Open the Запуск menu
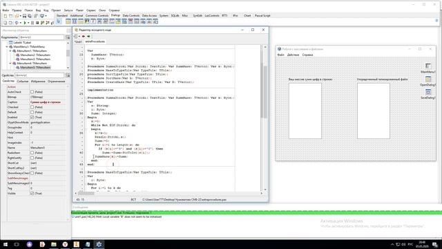Screen dimensions: 442x249 [68, 10]
